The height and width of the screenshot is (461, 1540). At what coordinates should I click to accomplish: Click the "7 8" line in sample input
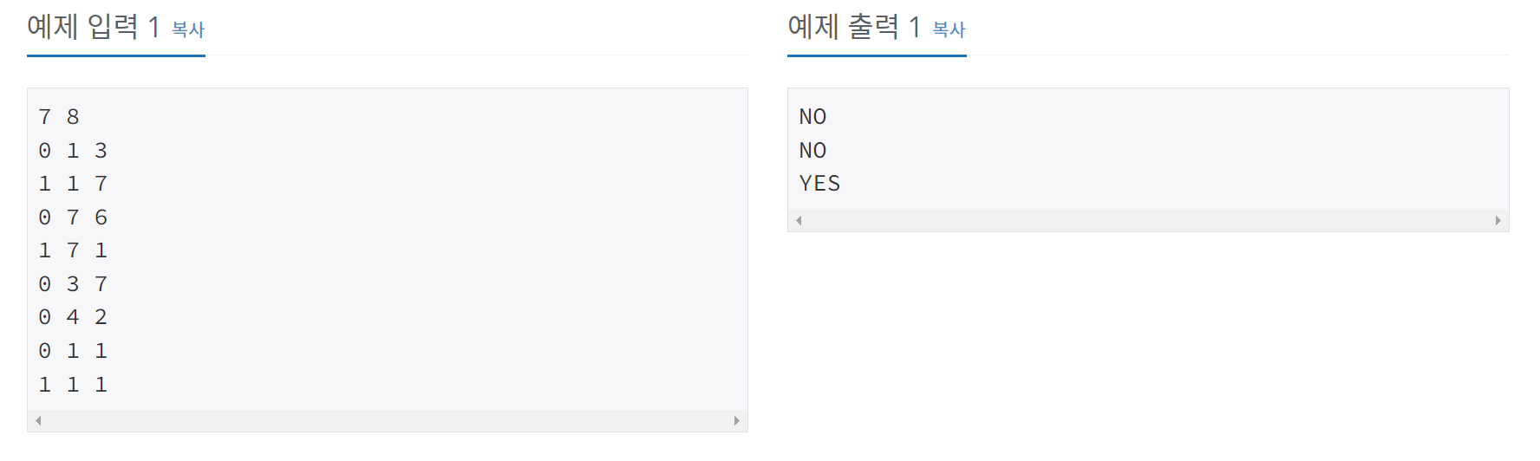[59, 117]
